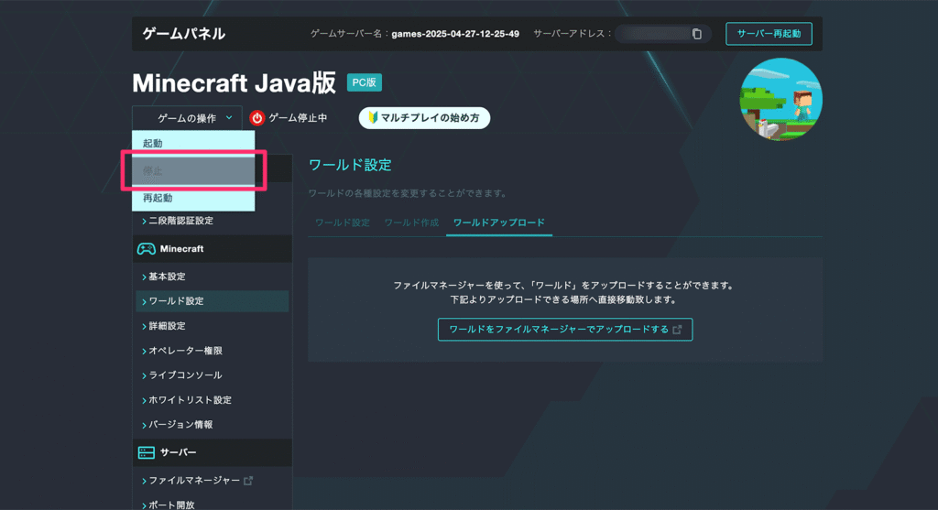
Task: Click the chevron arrow on ゲームの操作
Action: pos(228,118)
